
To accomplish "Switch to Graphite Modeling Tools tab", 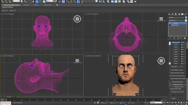I will click(x=11, y=5).
